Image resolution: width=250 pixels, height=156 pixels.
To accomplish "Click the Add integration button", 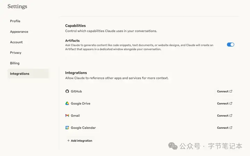I will tap(80, 140).
